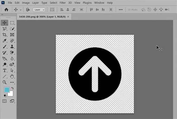177x119 pixels.
Task: Close the 5438-200.png document tab
Action: (x=68, y=16)
